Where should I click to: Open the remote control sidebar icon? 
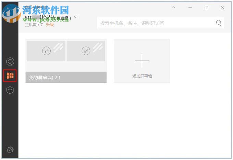[x=10, y=62]
